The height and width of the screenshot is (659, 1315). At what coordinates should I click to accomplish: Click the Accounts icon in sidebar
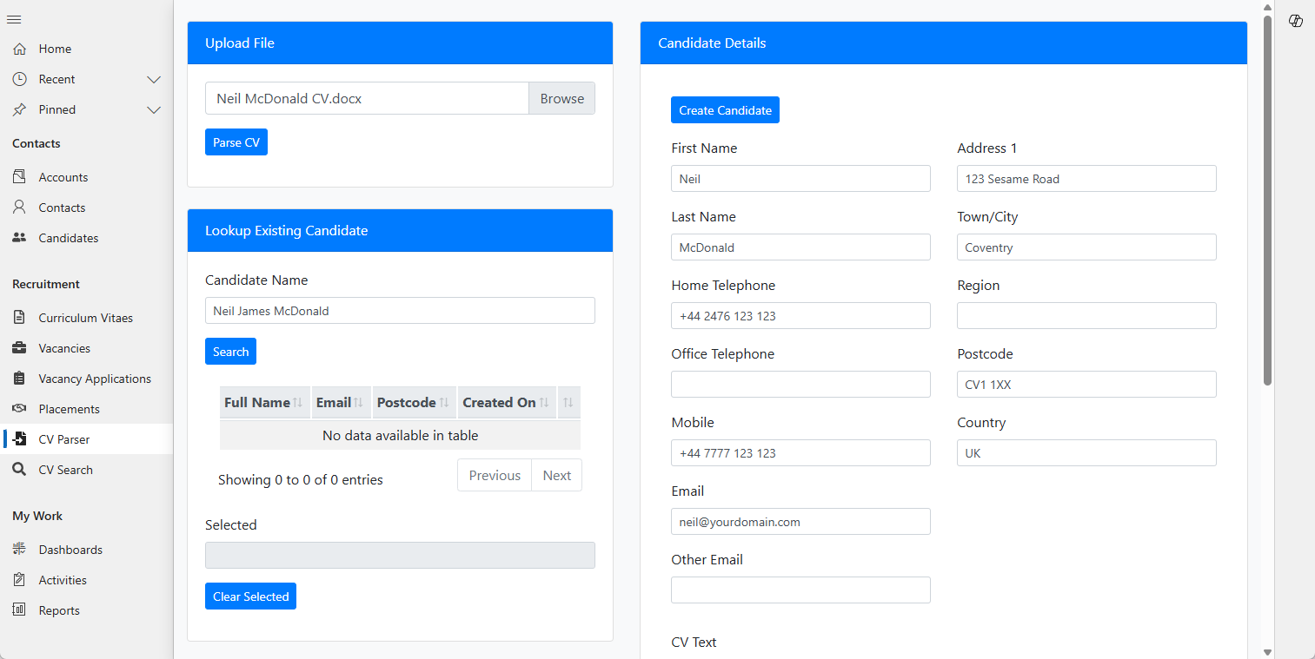coord(19,177)
